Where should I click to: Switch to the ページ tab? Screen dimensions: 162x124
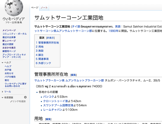click(35, 8)
